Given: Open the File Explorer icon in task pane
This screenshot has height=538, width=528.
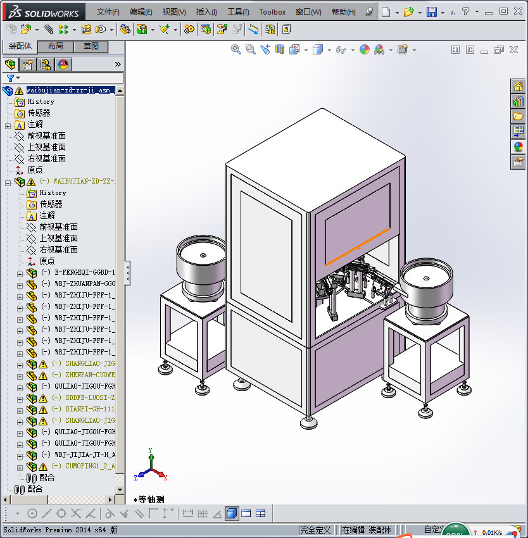Looking at the screenshot, I should pos(518,116).
